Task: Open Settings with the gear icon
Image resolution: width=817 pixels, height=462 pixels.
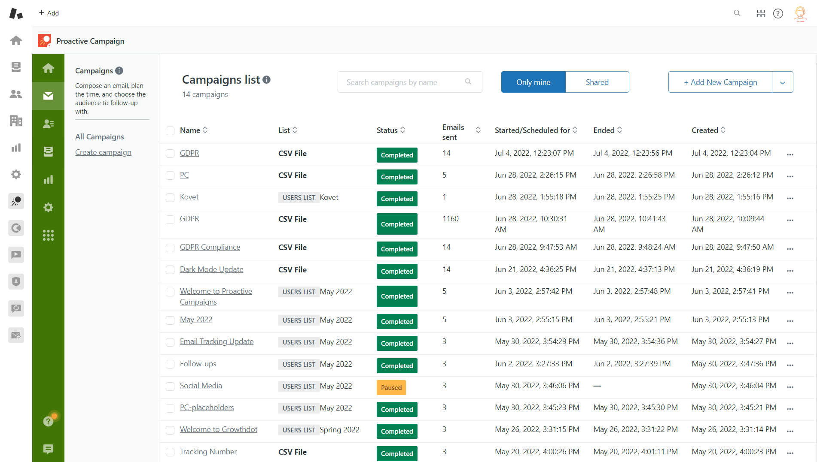Action: (16, 174)
